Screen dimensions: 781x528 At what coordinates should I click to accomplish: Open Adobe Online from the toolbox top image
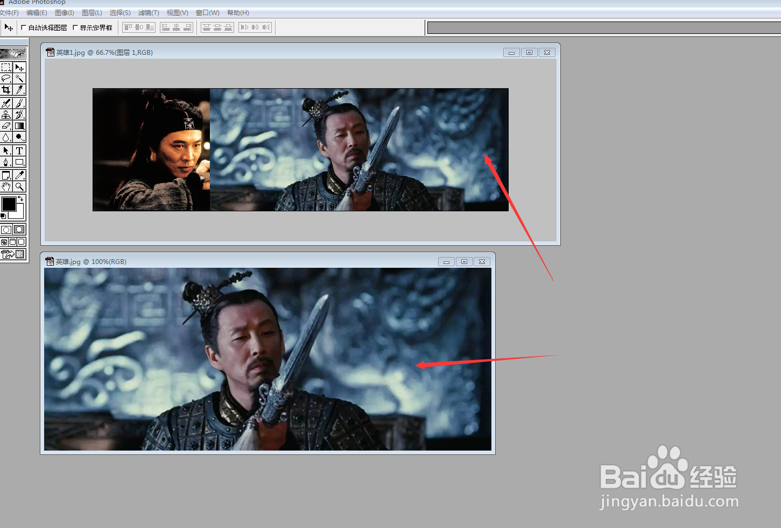coord(13,53)
